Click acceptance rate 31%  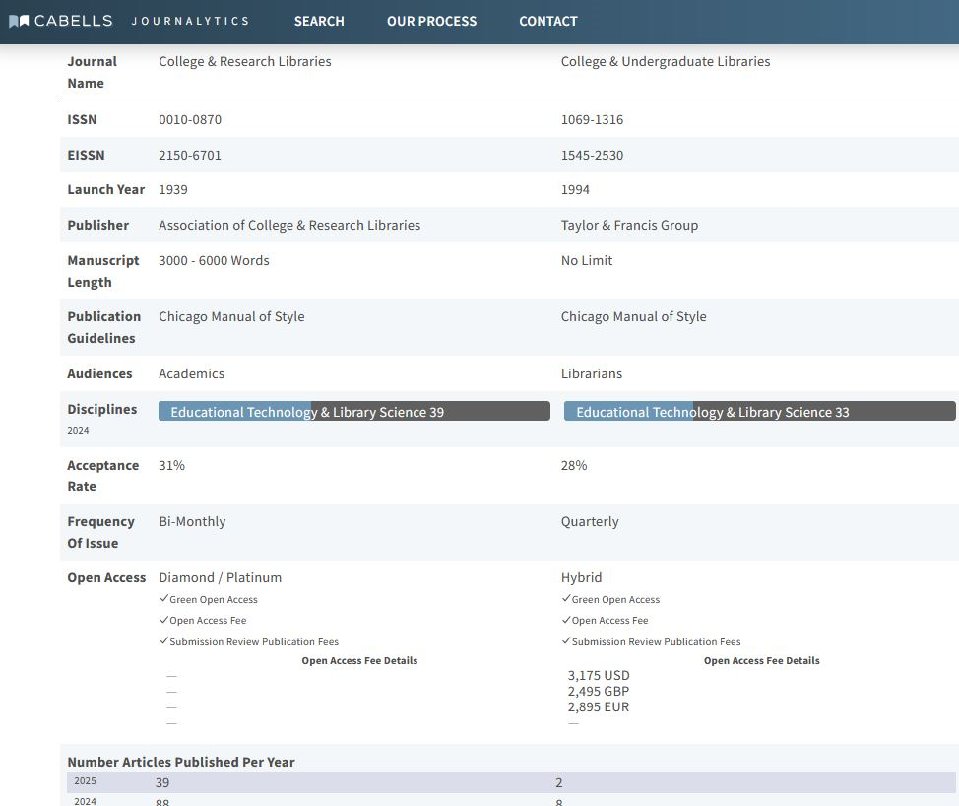tap(172, 465)
